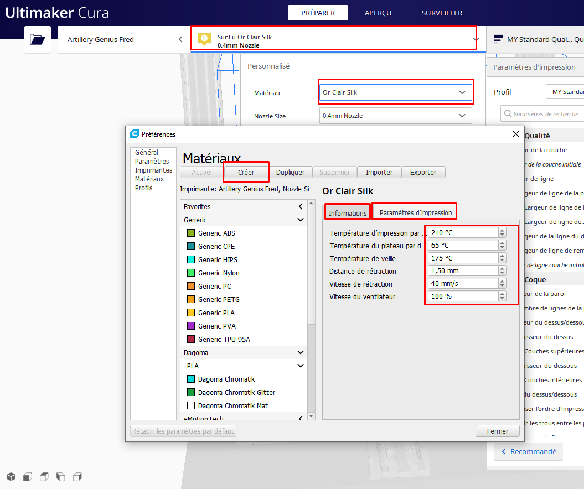Select the 3D perspective view cube icon
584x489 pixels.
point(11,476)
